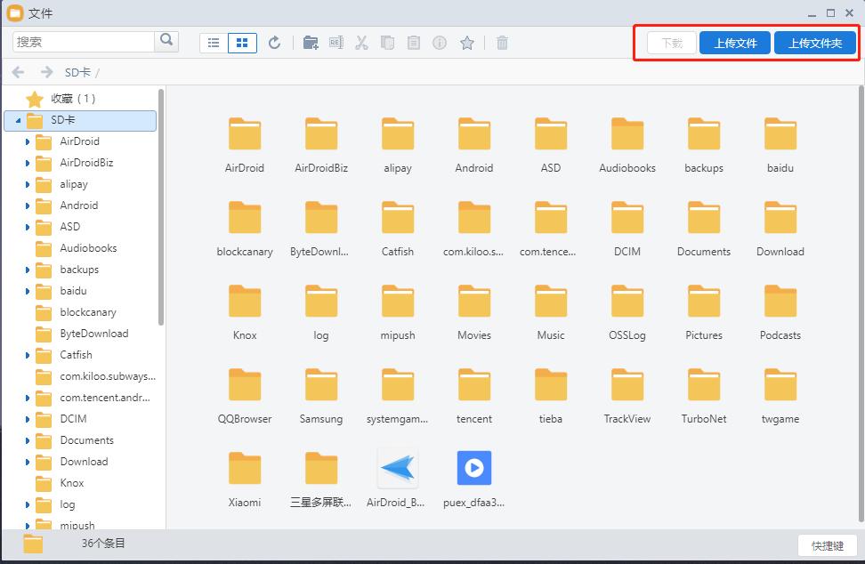Switch to grid view
The width and height of the screenshot is (865, 564).
click(x=242, y=43)
